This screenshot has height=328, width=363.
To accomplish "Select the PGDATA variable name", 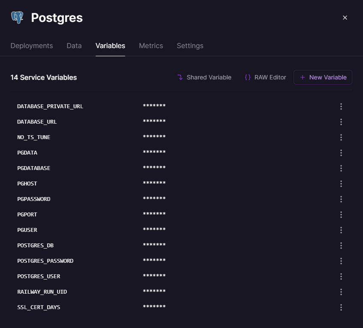I will tap(27, 153).
